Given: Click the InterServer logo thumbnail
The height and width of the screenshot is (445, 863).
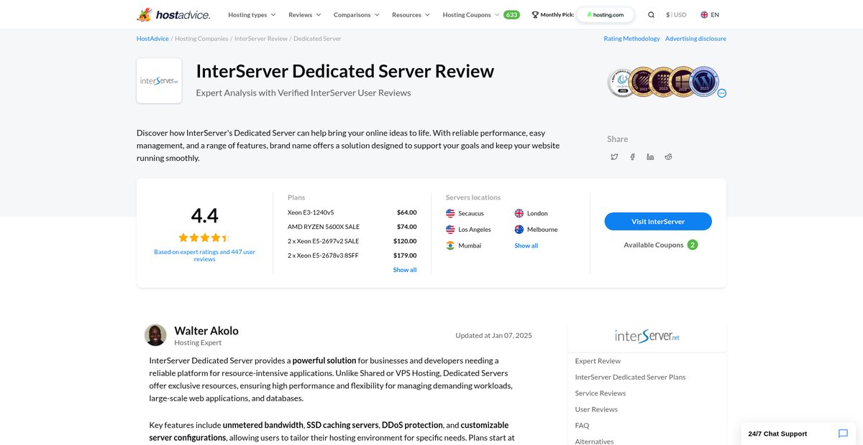Looking at the screenshot, I should tap(159, 81).
